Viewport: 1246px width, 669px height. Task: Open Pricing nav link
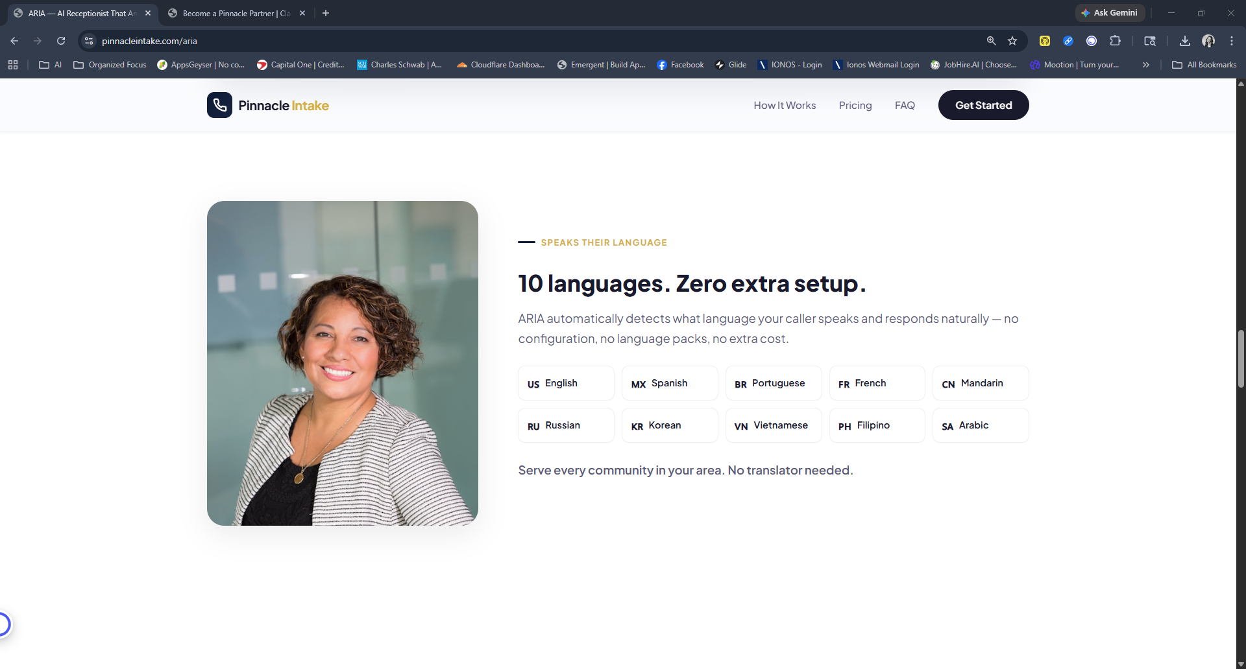coord(855,105)
